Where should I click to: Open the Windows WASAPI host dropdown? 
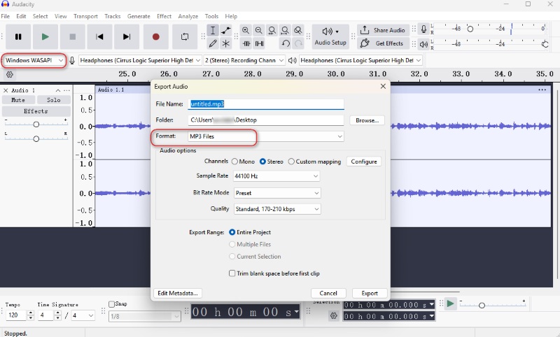click(34, 60)
